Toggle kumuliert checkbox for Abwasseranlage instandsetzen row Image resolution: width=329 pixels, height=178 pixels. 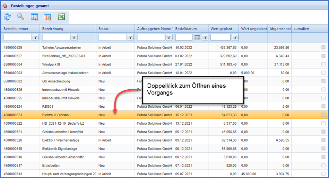point(323,73)
